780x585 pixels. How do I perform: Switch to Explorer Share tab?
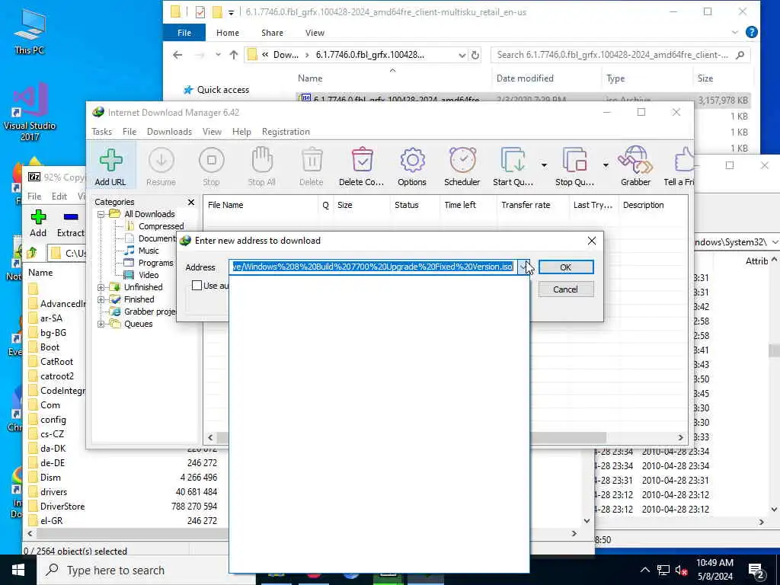(x=272, y=32)
